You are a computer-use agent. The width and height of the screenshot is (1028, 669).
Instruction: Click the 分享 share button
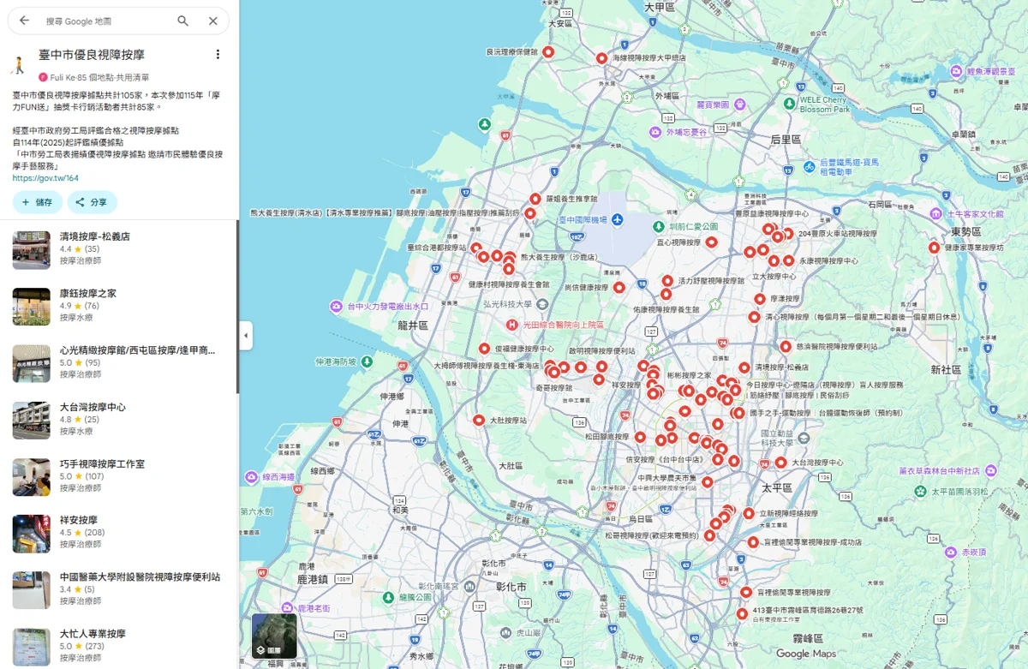tap(92, 202)
